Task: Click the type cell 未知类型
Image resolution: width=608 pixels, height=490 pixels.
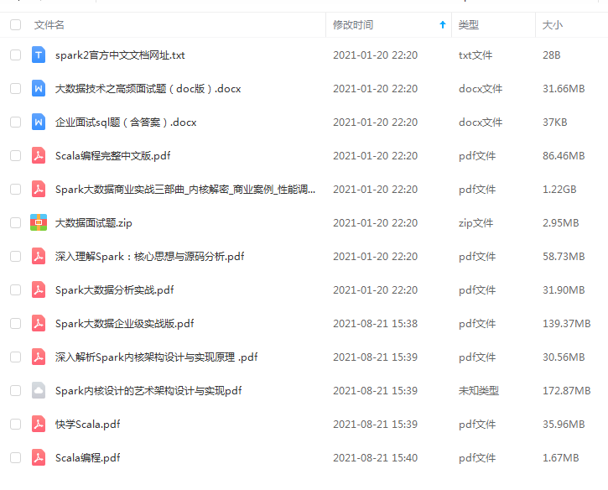Action: click(479, 391)
